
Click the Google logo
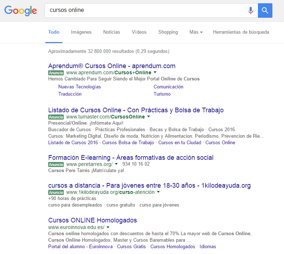[21, 11]
